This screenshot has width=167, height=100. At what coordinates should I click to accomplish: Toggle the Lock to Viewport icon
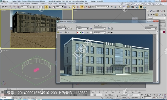pyautogui.click(x=91, y=28)
